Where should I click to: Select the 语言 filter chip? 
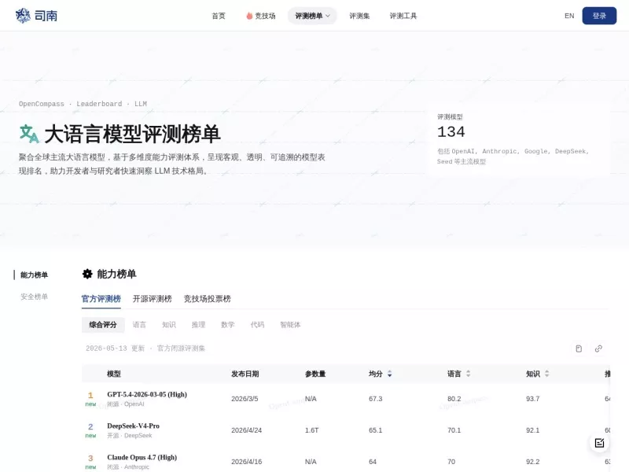(x=139, y=325)
